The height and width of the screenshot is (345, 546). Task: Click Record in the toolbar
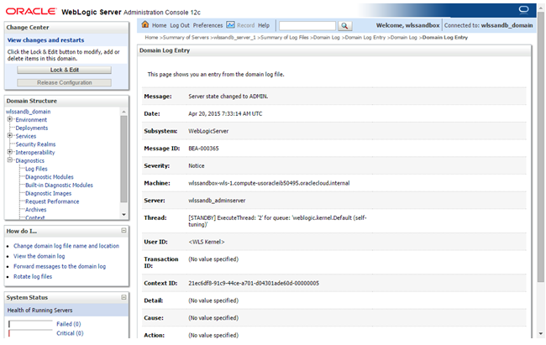click(246, 25)
